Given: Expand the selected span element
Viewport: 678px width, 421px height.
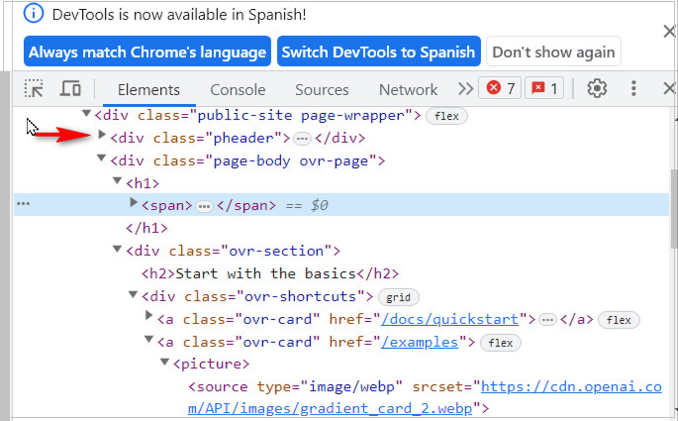Looking at the screenshot, I should pyautogui.click(x=135, y=204).
